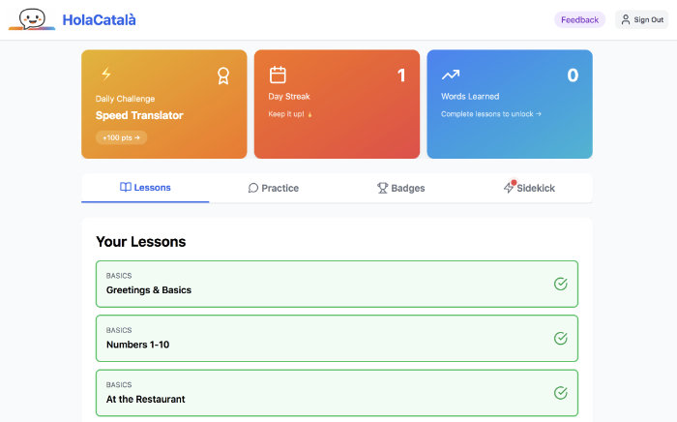This screenshot has width=677, height=422.
Task: Open the Numbers 1-10 lesson card
Action: point(337,338)
